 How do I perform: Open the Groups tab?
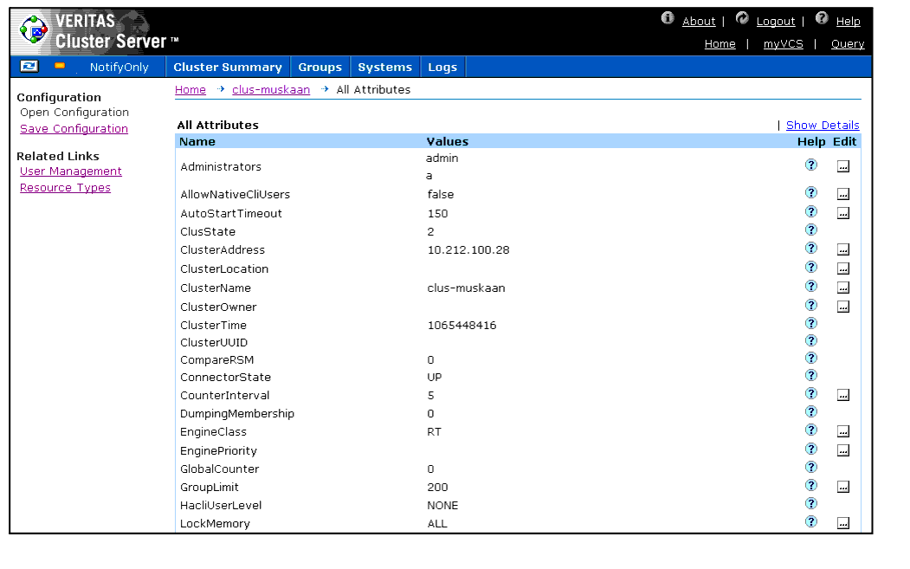click(x=320, y=68)
